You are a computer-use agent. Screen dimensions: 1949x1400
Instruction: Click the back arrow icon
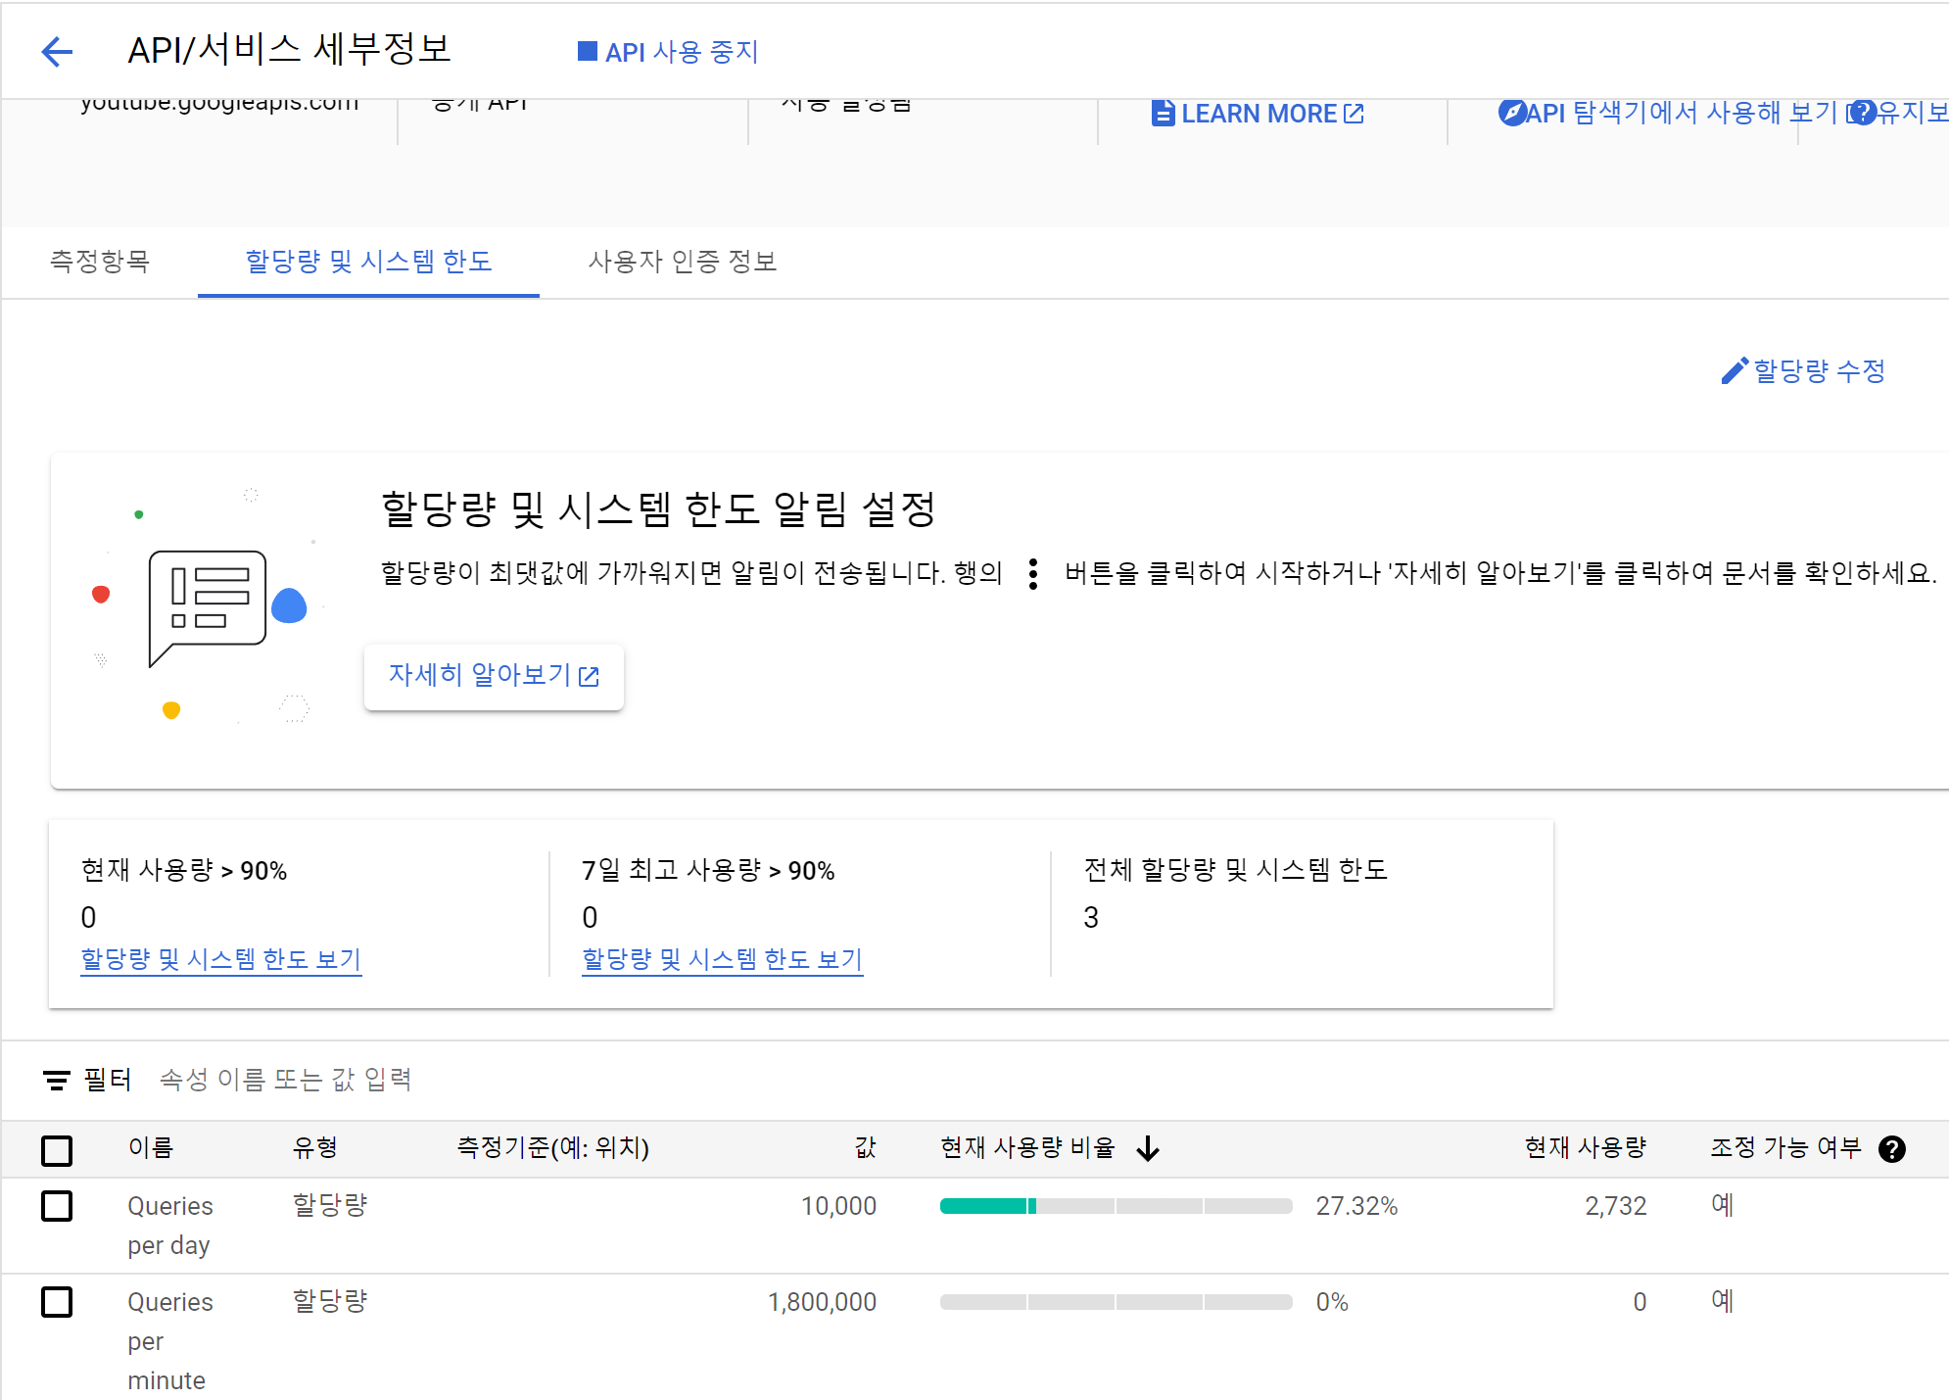pos(58,52)
